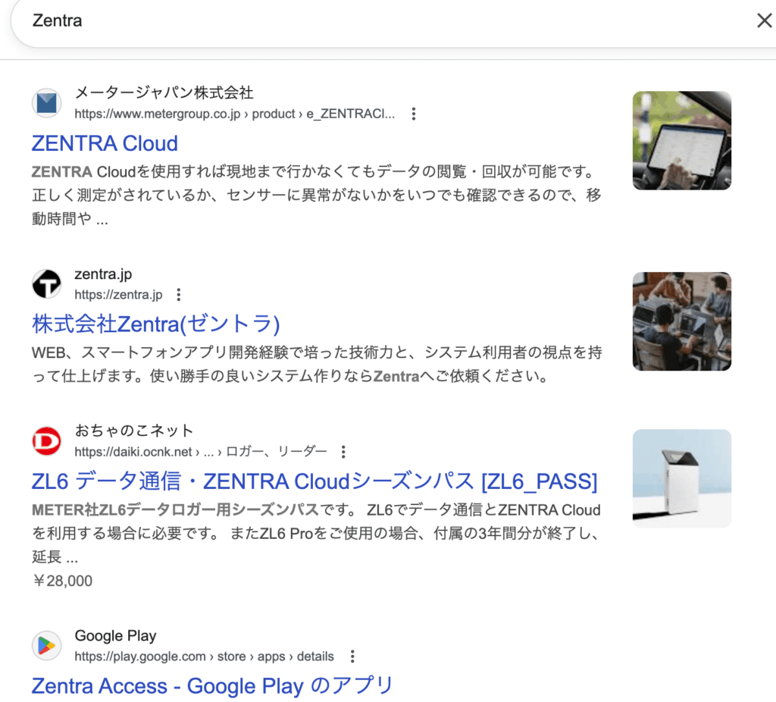Click the white ZL6 data logger thumbnail
This screenshot has height=702, width=776.
[681, 478]
